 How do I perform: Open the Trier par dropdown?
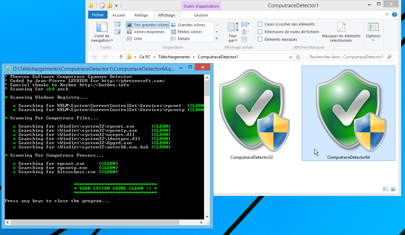(233, 32)
